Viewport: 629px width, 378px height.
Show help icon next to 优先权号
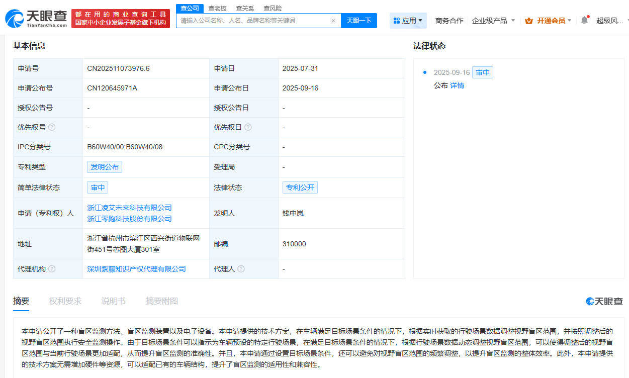click(52, 127)
